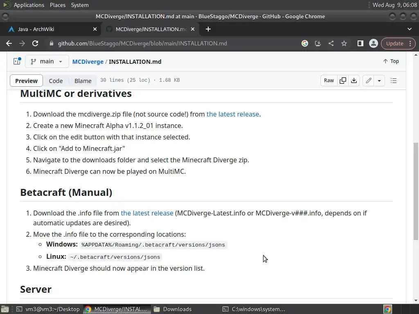This screenshot has height=314, width=419.
Task: Click the '30 lines (25 loc) · 1.68 KB' text
Action: tap(140, 80)
